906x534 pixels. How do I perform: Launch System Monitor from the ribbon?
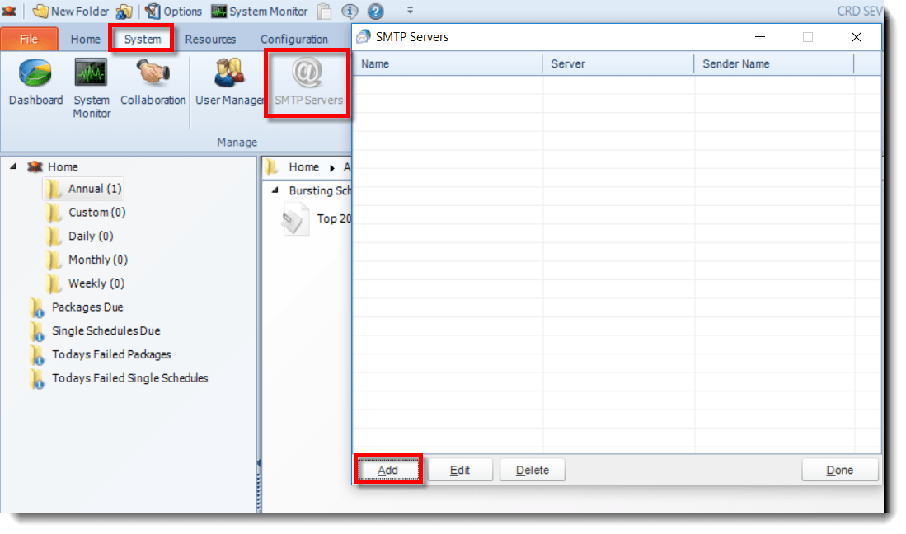(x=91, y=82)
